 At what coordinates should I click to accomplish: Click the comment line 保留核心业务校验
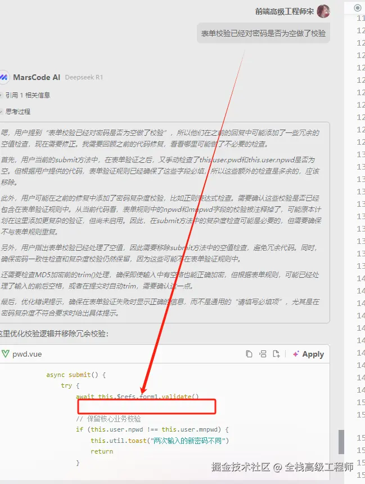[x=109, y=419]
